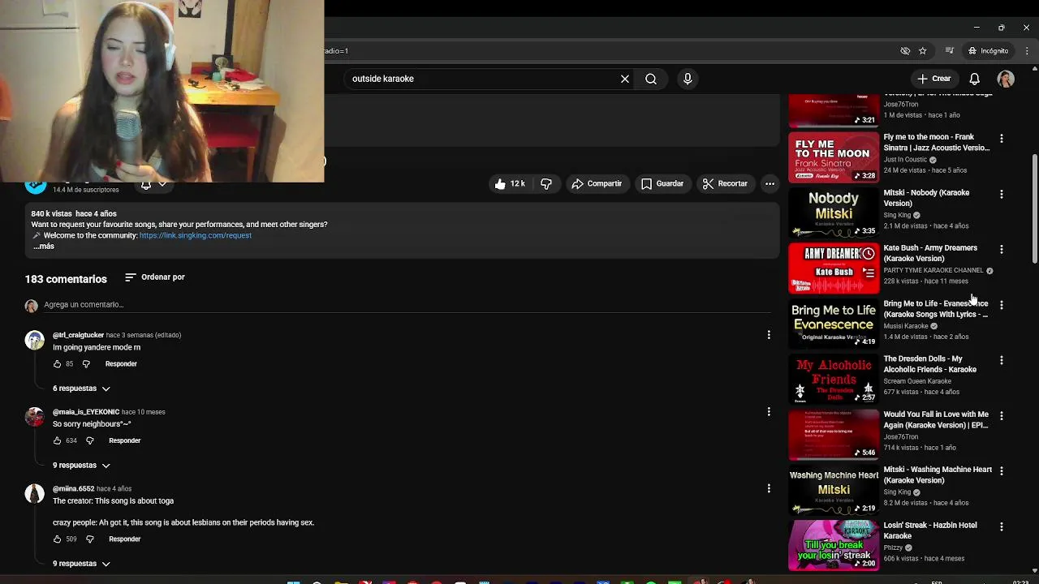The height and width of the screenshot is (584, 1039).
Task: Click the Crear button
Action: click(x=933, y=79)
